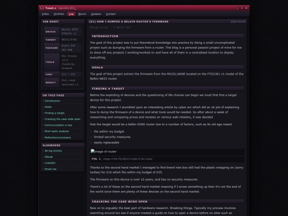This screenshot has height=216, width=288.
Task: Open the LinkedIn link
Action: pos(50,163)
